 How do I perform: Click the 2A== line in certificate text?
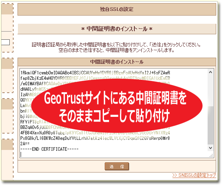(x=25, y=144)
